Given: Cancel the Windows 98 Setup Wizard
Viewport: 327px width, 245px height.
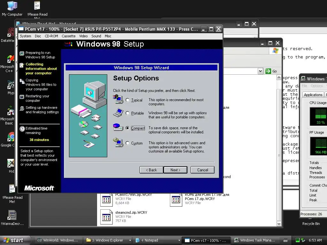Looking at the screenshot, I should click(x=202, y=170).
